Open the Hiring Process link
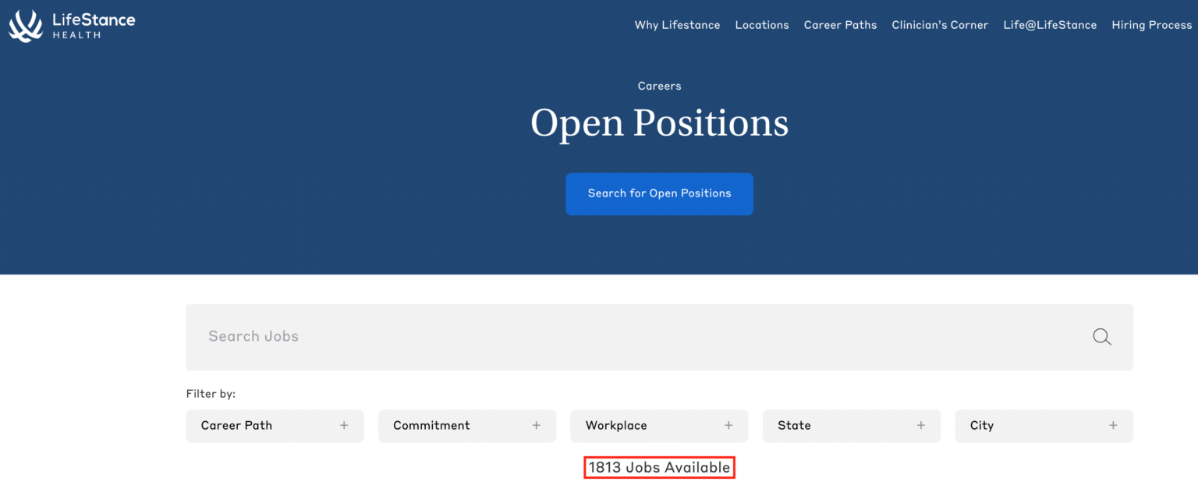This screenshot has width=1198, height=489. 1151,25
